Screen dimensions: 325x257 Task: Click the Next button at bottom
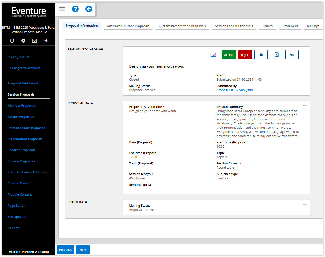tap(83, 250)
